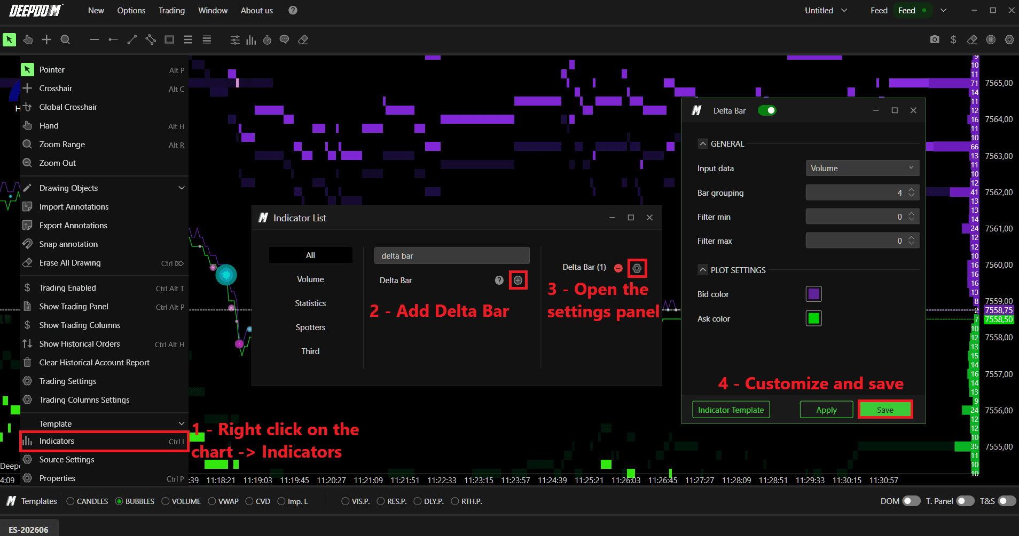This screenshot has height=536, width=1019.
Task: Click the Save button in Delta Bar panel
Action: click(885, 410)
